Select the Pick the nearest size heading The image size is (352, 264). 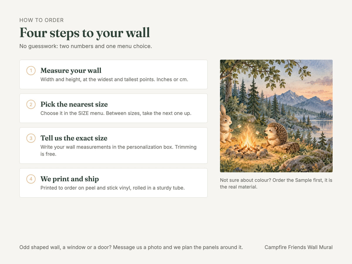point(74,104)
